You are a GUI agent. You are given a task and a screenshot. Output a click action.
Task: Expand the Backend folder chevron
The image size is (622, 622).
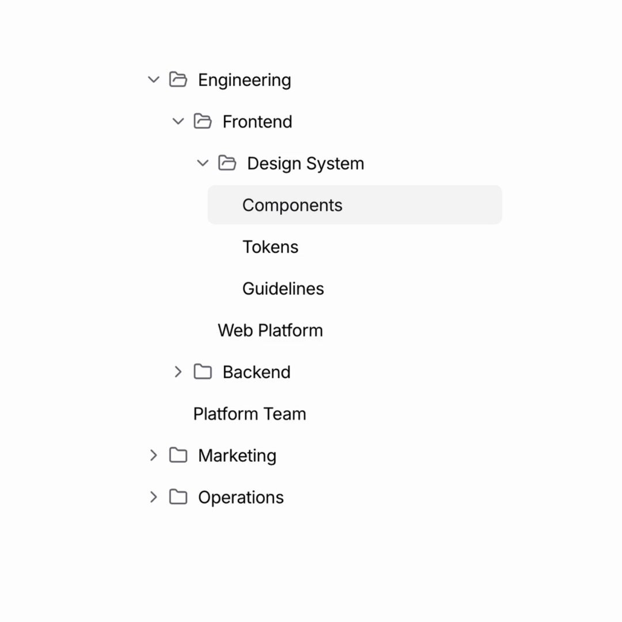click(x=178, y=371)
